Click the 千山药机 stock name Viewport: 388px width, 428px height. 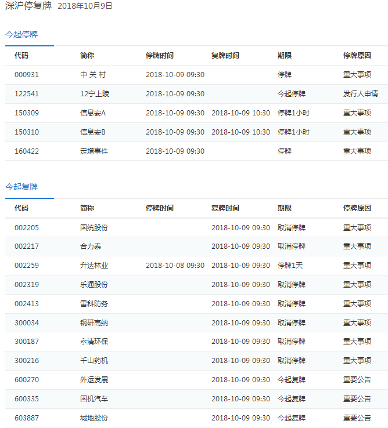(x=94, y=361)
